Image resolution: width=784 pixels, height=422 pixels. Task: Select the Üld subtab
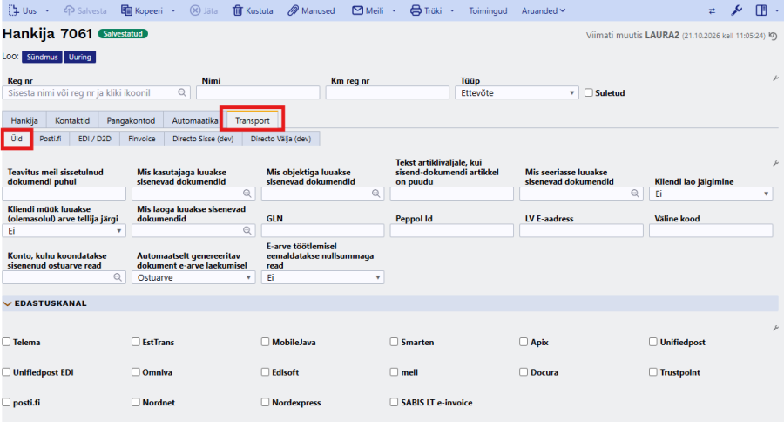coord(17,139)
